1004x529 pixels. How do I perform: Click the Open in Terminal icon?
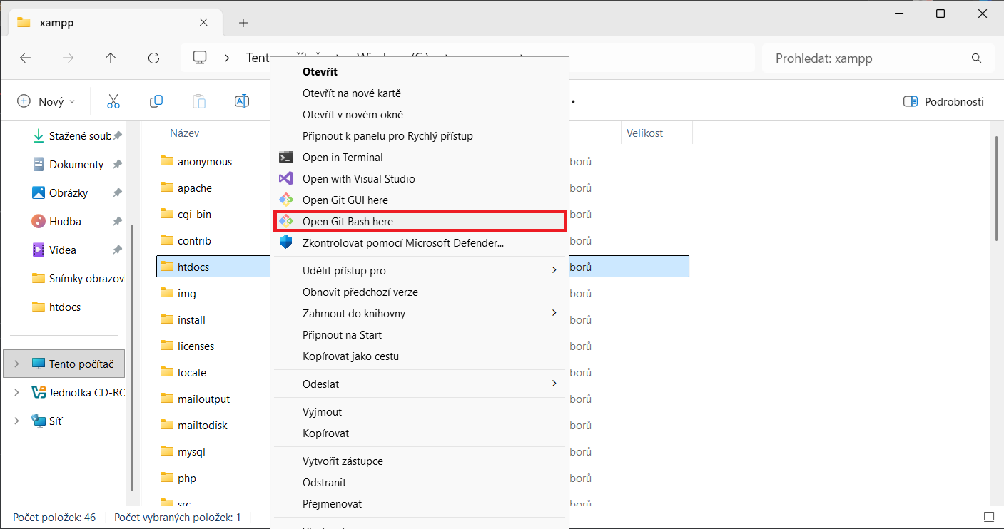(286, 158)
